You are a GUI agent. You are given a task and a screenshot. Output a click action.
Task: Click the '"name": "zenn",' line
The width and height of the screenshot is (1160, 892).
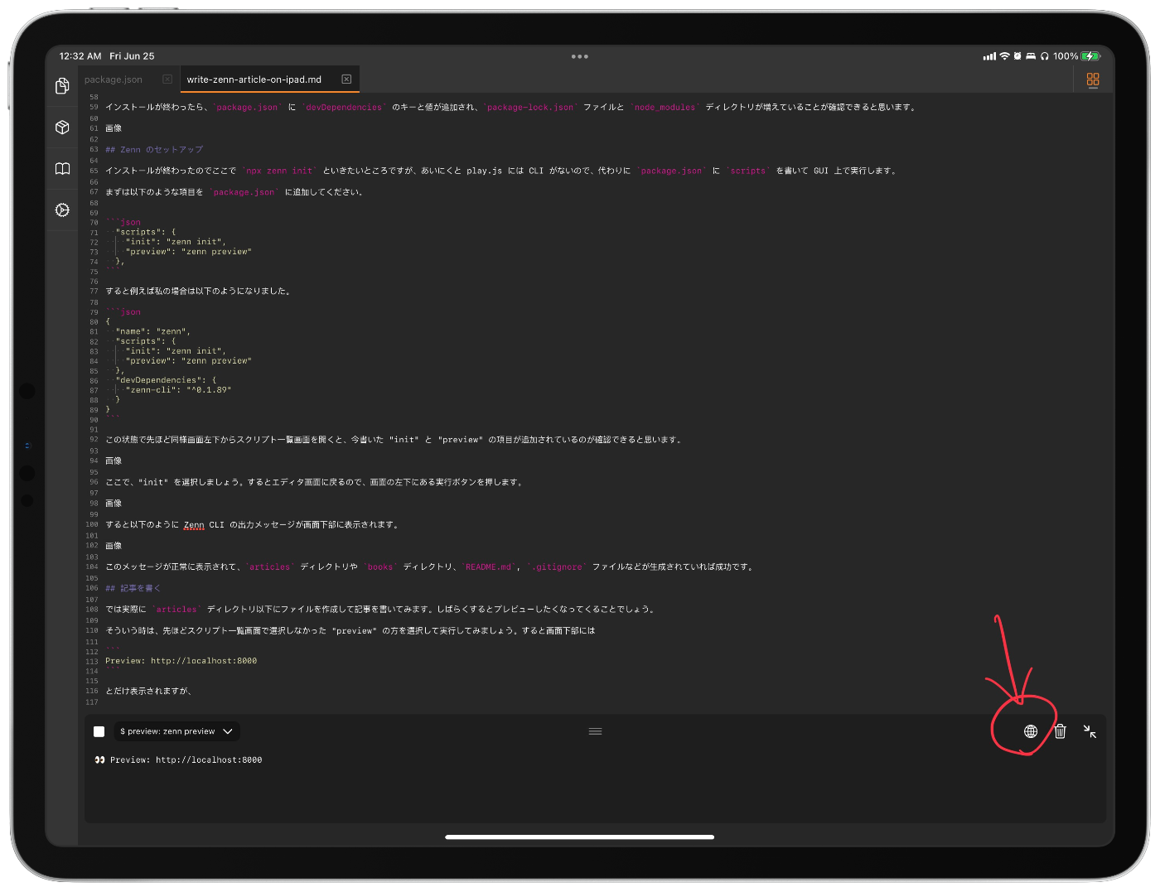click(x=152, y=331)
